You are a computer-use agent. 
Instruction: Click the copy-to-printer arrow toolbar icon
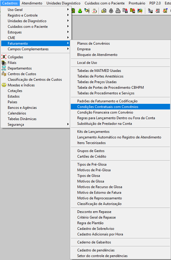pos(150,11)
